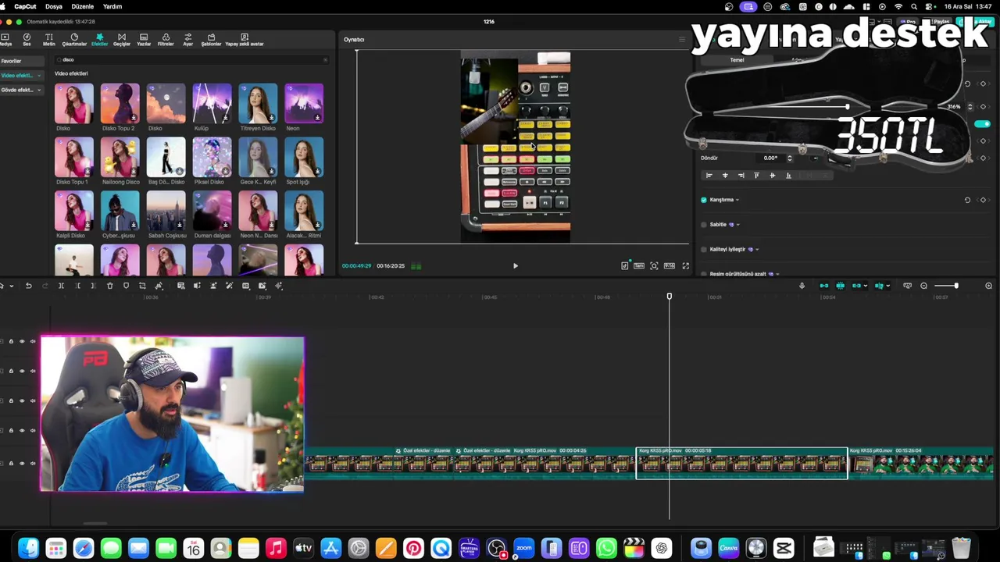The image size is (1000, 562).
Task: Select the Temel tab in properties
Action: [x=737, y=60]
